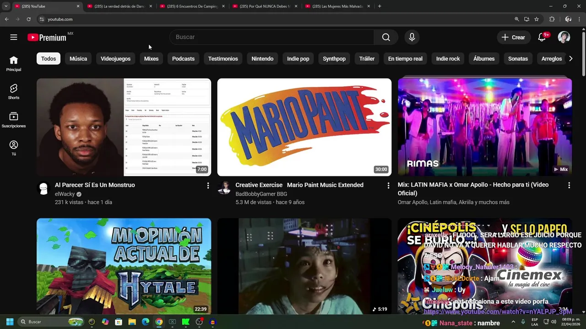Start voice search with the microphone
The image size is (586, 329).
pos(412,37)
